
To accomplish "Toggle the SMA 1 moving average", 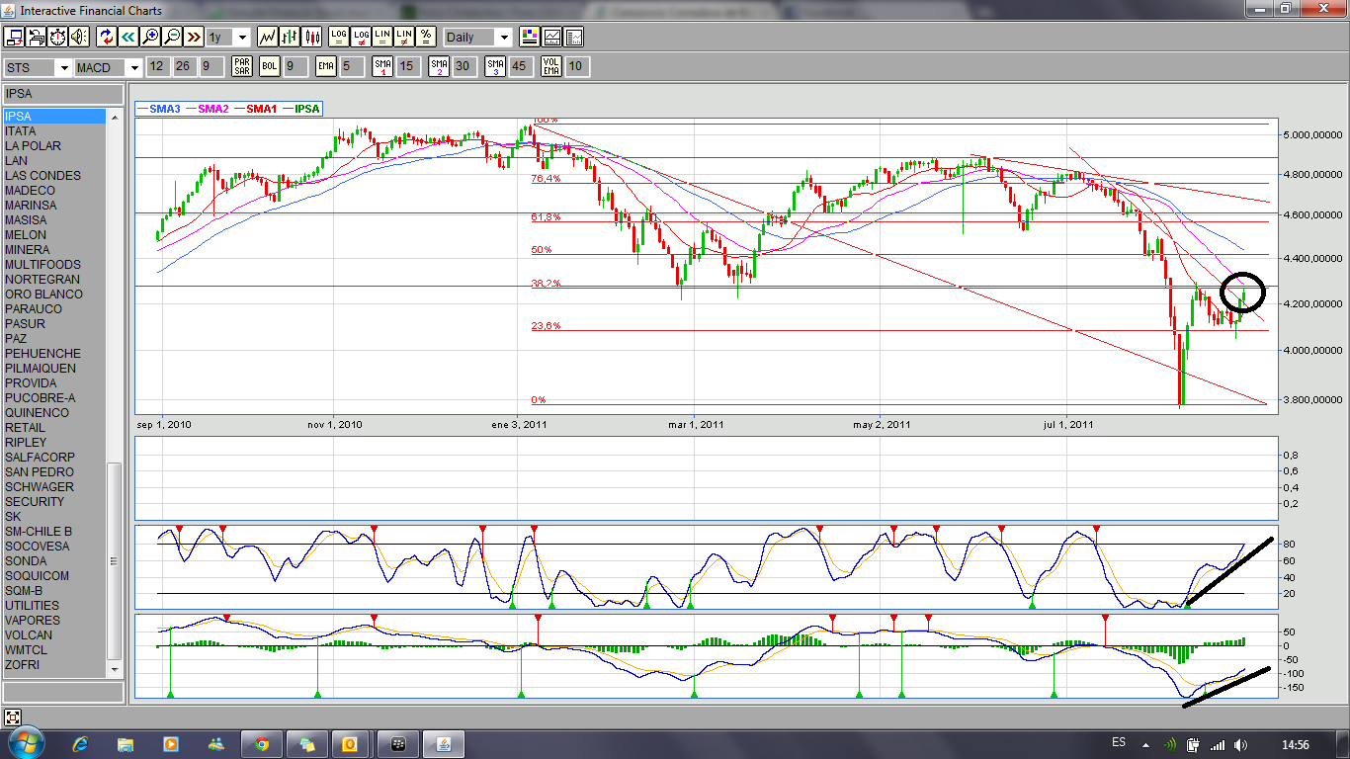I will [x=382, y=67].
